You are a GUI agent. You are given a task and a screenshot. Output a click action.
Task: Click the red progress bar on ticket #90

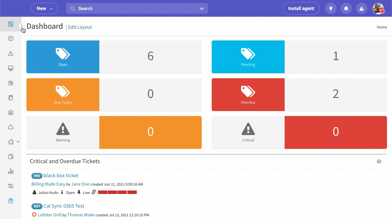coord(117,192)
